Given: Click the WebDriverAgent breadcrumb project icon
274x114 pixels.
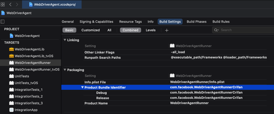Looking at the screenshot, I should (x=3, y=13).
